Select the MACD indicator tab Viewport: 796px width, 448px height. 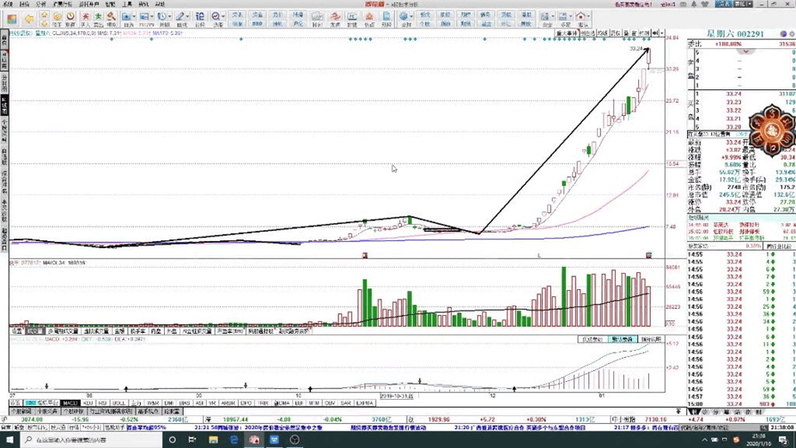[x=70, y=403]
